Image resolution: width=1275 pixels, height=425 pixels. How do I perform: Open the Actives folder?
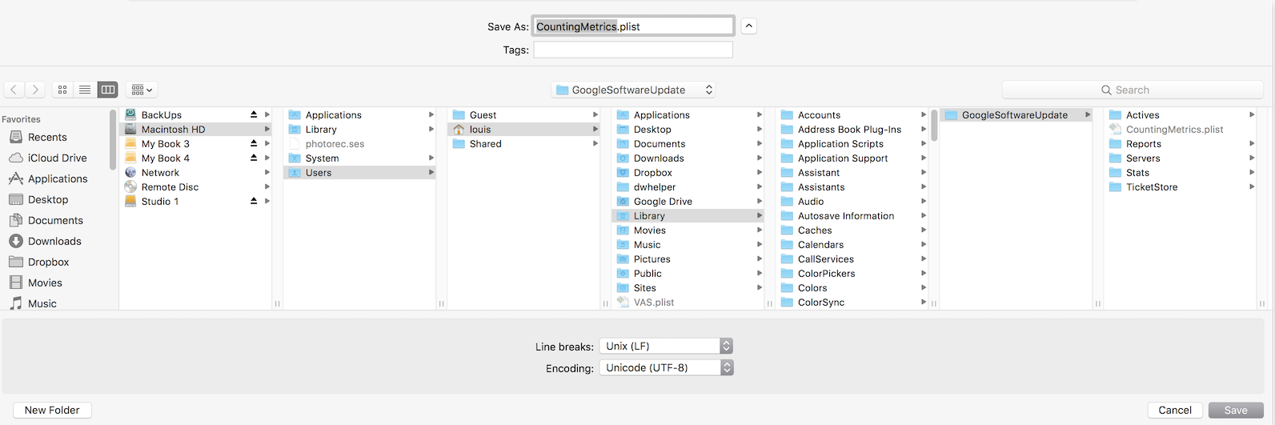[x=1181, y=114]
